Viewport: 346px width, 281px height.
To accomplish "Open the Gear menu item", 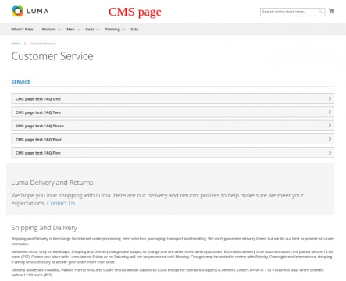I will tap(90, 30).
